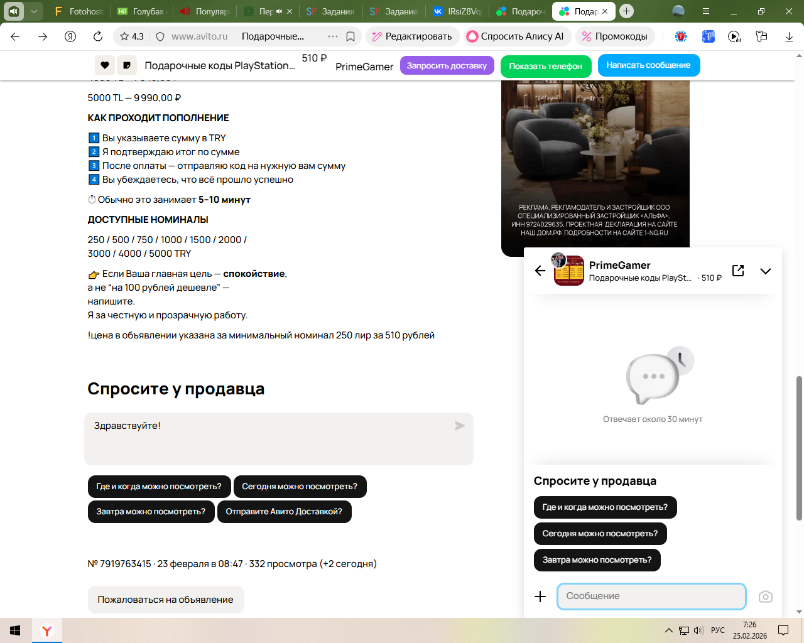Go back with the browser back arrow
804x643 pixels.
[x=15, y=36]
